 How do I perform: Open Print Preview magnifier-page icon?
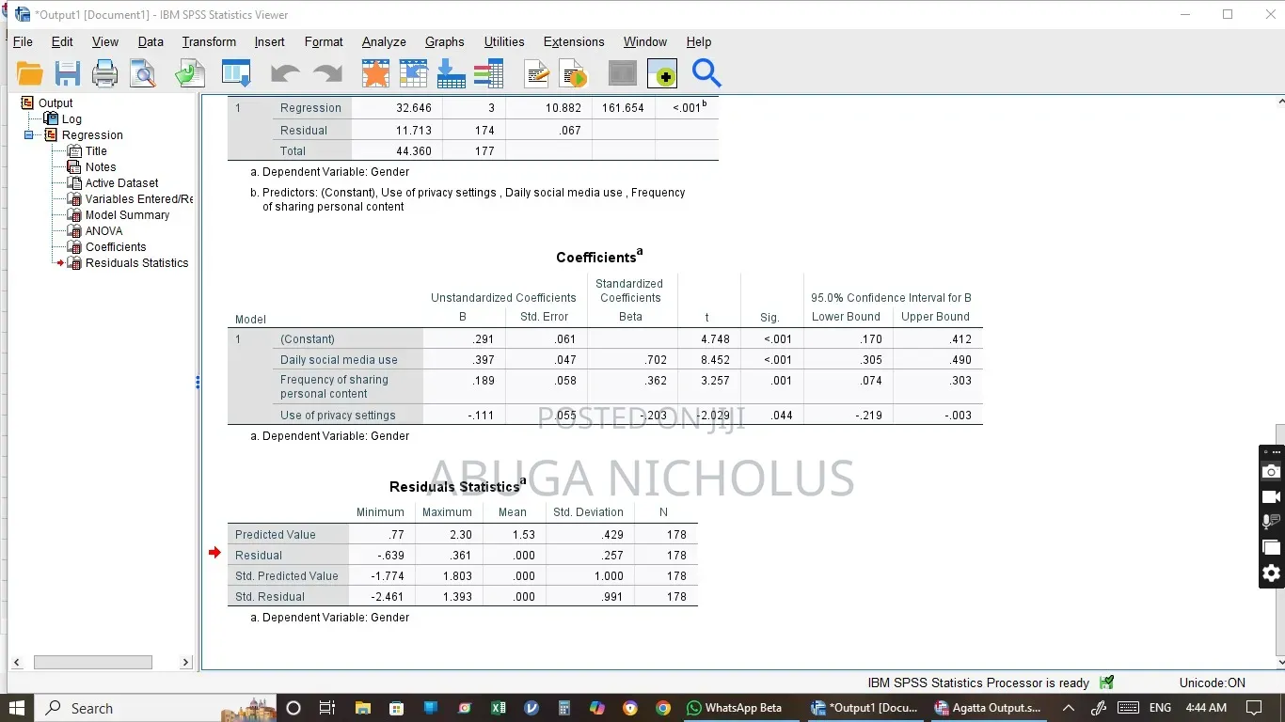tap(143, 73)
